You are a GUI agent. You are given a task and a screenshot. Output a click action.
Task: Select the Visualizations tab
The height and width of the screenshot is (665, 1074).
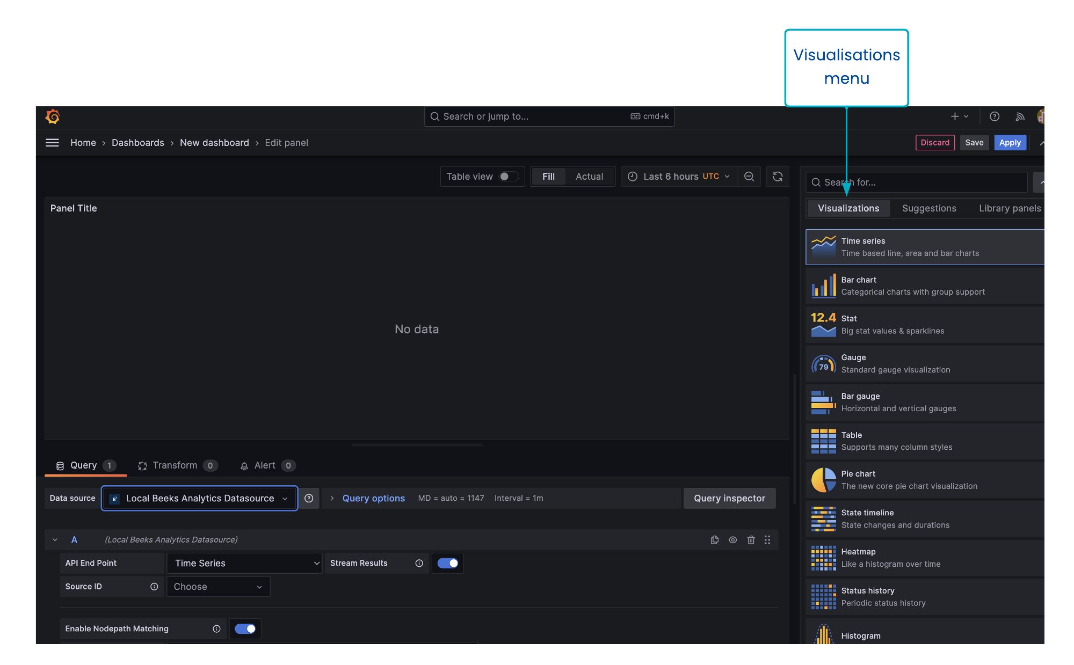[848, 208]
